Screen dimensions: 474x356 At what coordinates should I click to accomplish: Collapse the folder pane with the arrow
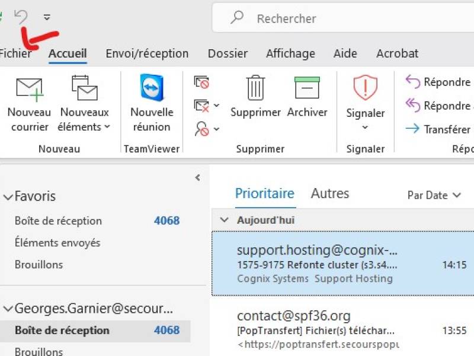[x=198, y=177]
